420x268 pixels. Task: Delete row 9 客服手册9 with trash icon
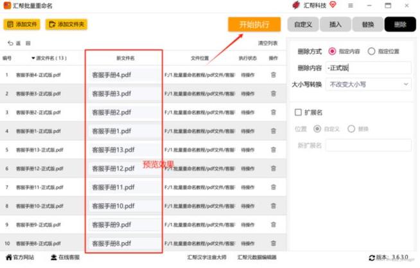(x=273, y=225)
